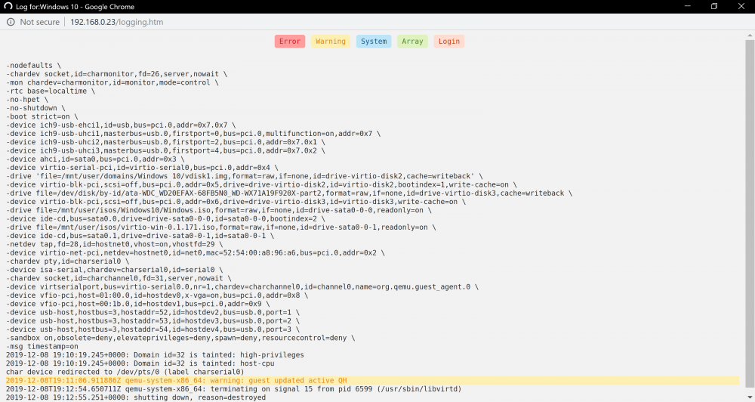Click the line containing 'org.qemu.guest_agent.0'

242,287
